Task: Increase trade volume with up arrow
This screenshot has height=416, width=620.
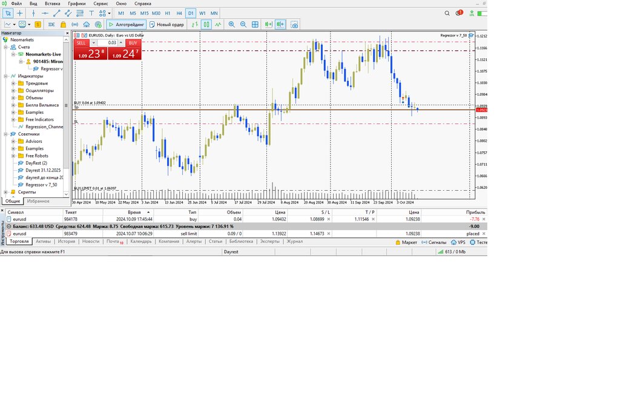Action: [x=121, y=43]
